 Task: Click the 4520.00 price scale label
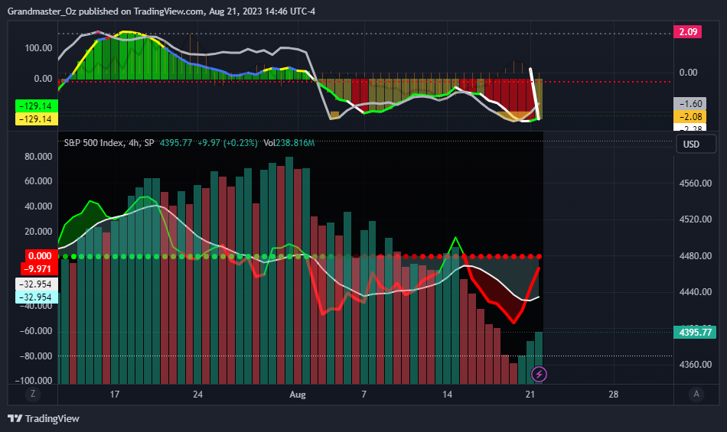(x=695, y=219)
